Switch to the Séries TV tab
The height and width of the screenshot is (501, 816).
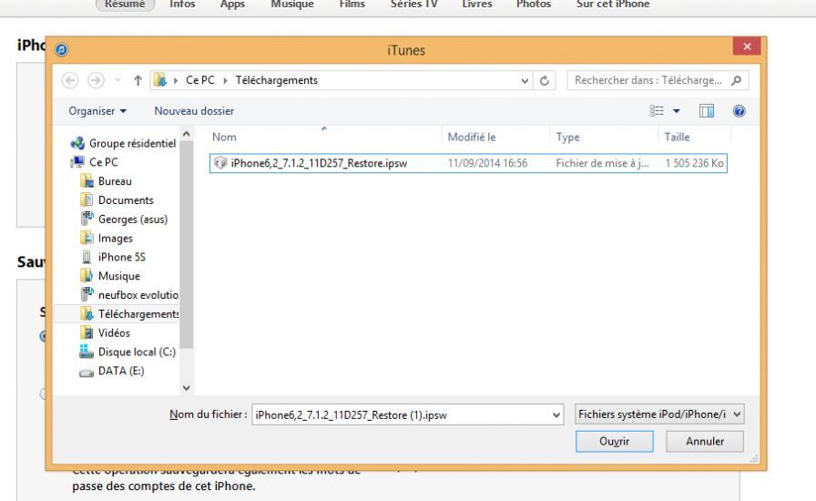click(413, 5)
